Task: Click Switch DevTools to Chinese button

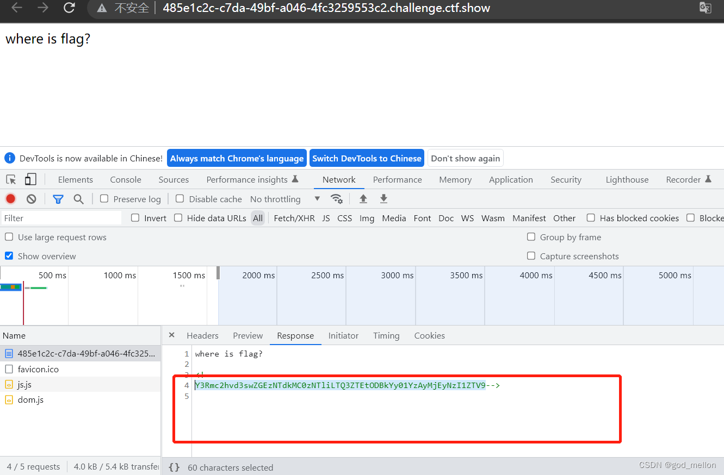Action: coord(367,158)
